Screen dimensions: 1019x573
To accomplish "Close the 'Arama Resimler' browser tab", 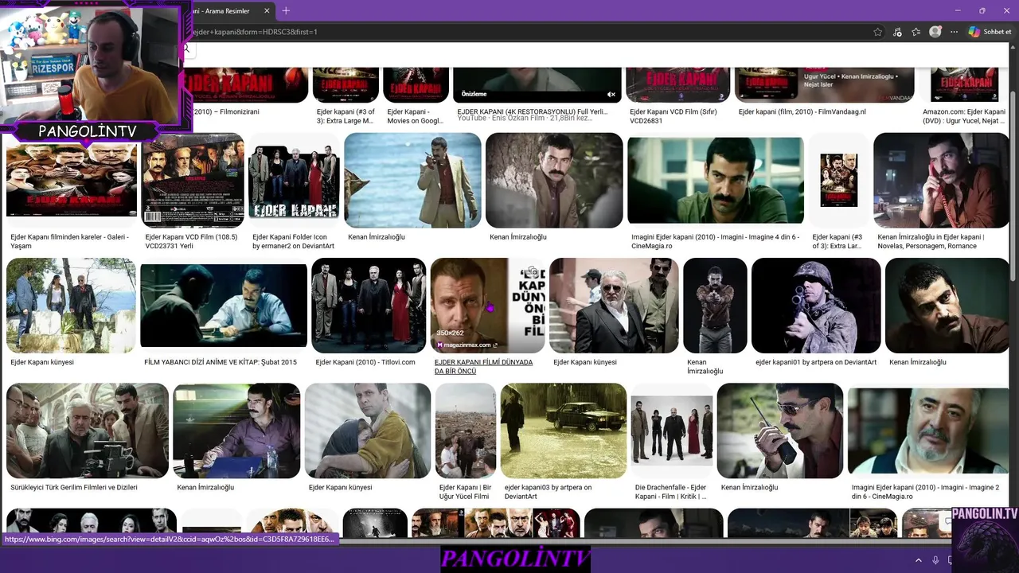I will pos(267,10).
